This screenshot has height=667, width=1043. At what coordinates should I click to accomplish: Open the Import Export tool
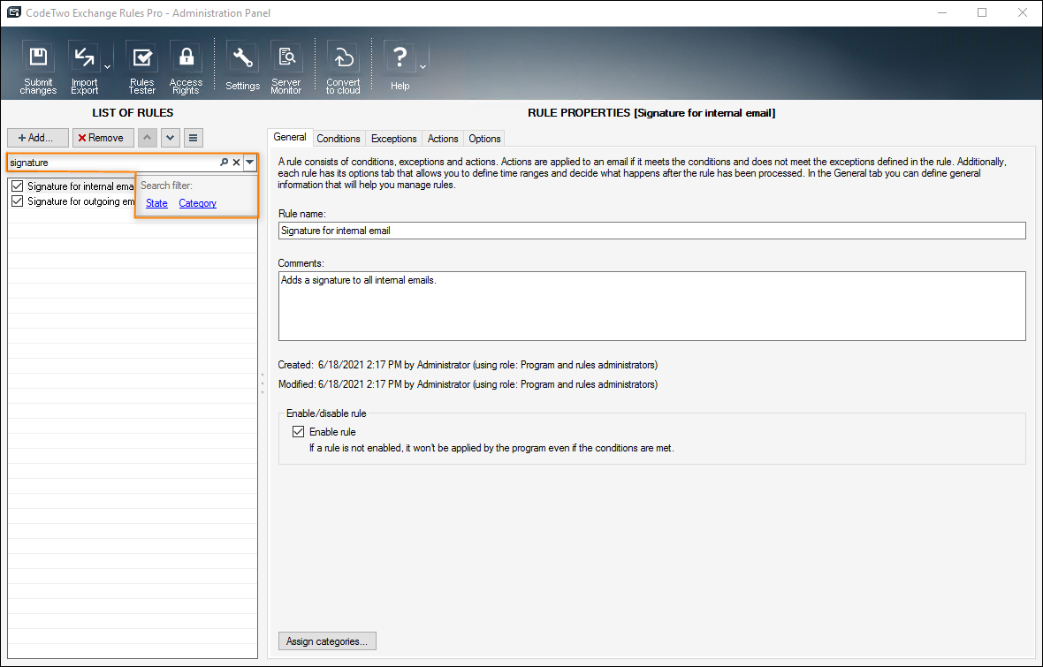point(85,67)
